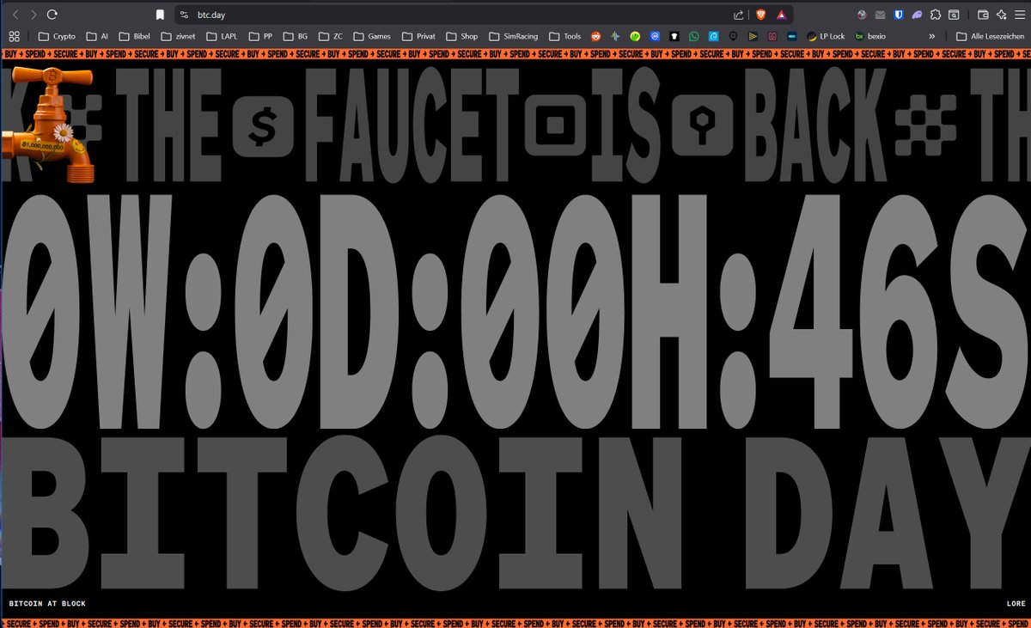Screen dimensions: 1031x628
Task: Open the ZC bookmarks folder
Action: point(331,36)
